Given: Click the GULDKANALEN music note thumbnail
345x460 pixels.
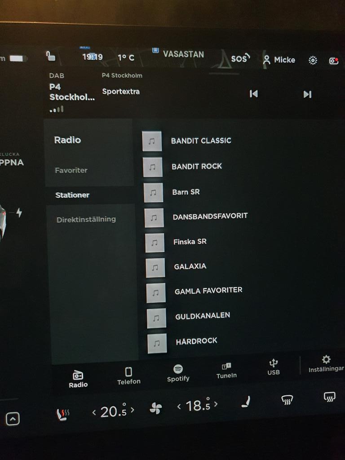Looking at the screenshot, I should click(156, 318).
